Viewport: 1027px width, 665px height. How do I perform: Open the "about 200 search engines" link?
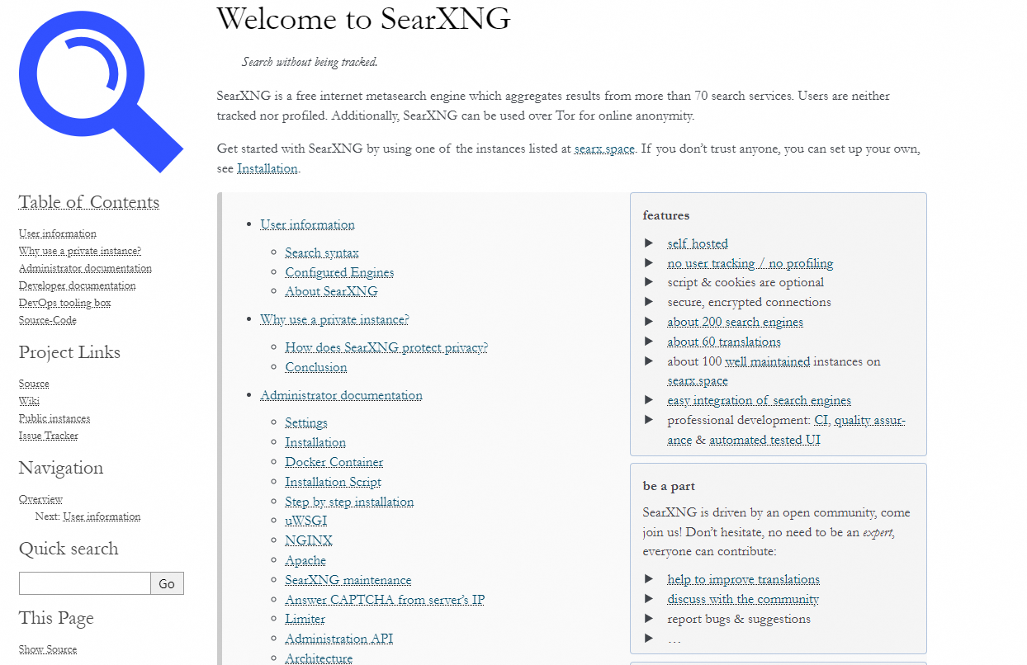(x=735, y=321)
